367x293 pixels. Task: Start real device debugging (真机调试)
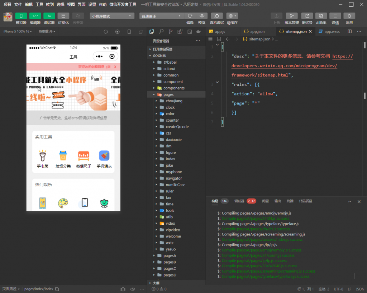[217, 16]
